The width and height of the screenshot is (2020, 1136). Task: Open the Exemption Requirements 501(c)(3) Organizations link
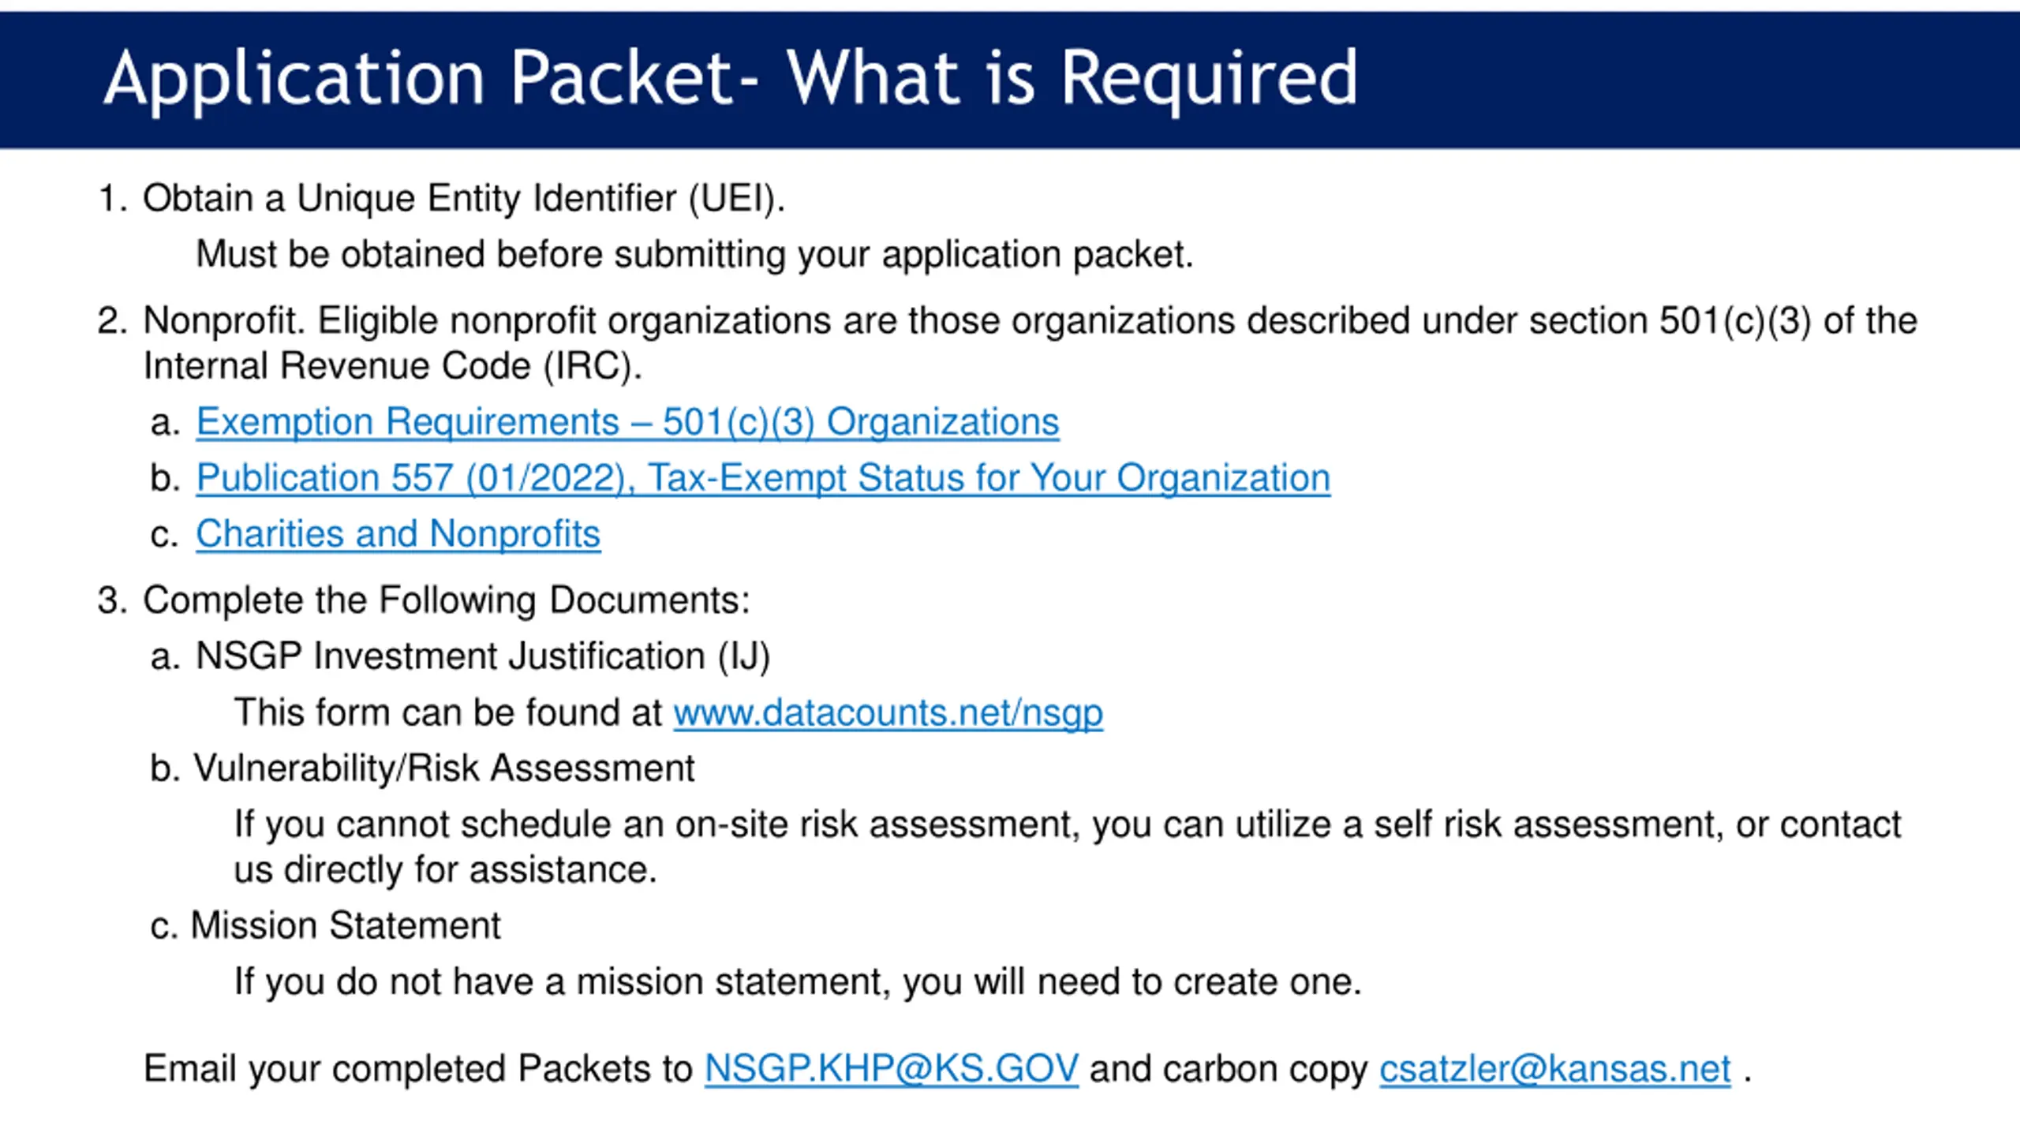(627, 422)
